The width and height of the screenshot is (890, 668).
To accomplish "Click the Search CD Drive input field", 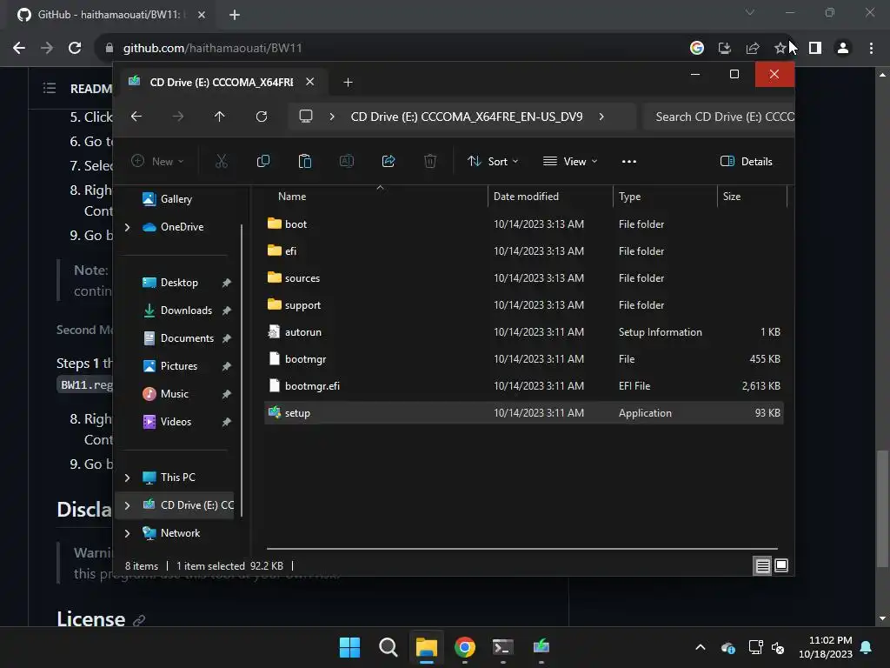I will coord(719,117).
